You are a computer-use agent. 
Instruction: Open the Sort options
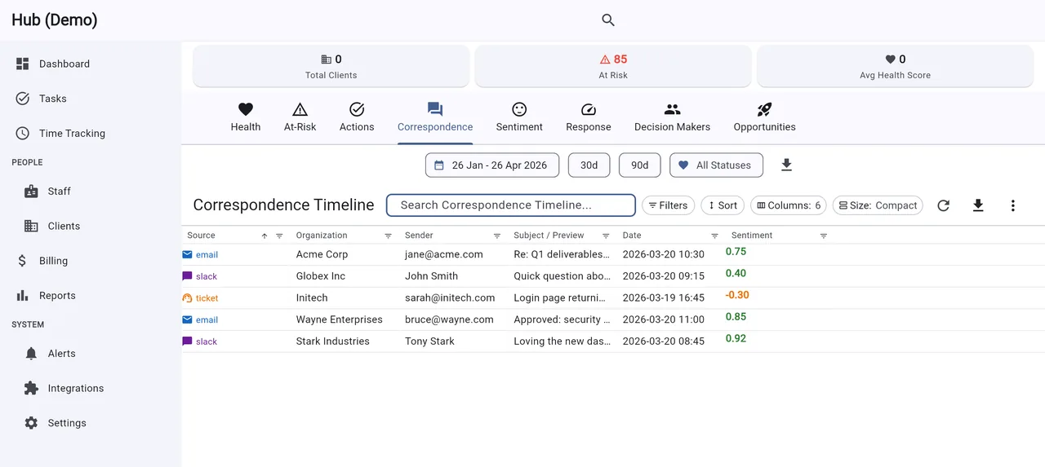(x=723, y=205)
